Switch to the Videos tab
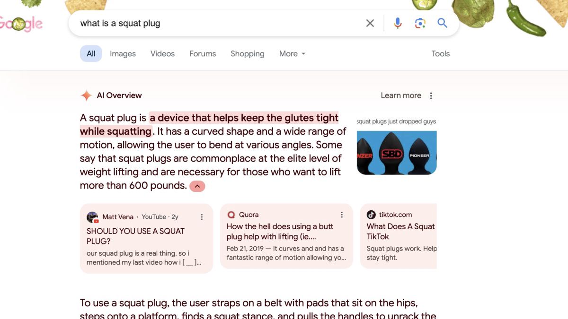 point(162,54)
